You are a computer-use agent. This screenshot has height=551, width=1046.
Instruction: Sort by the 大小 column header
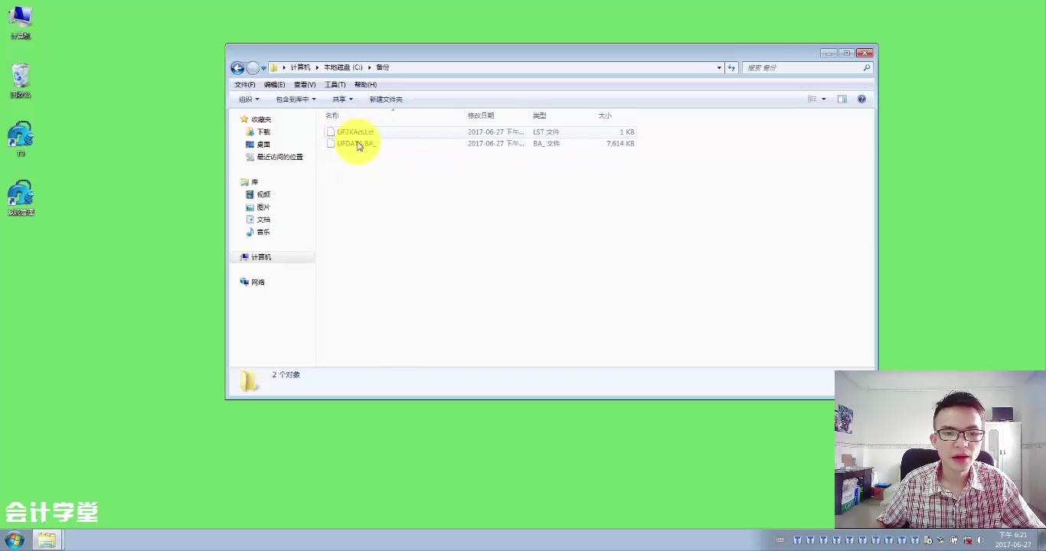[605, 116]
